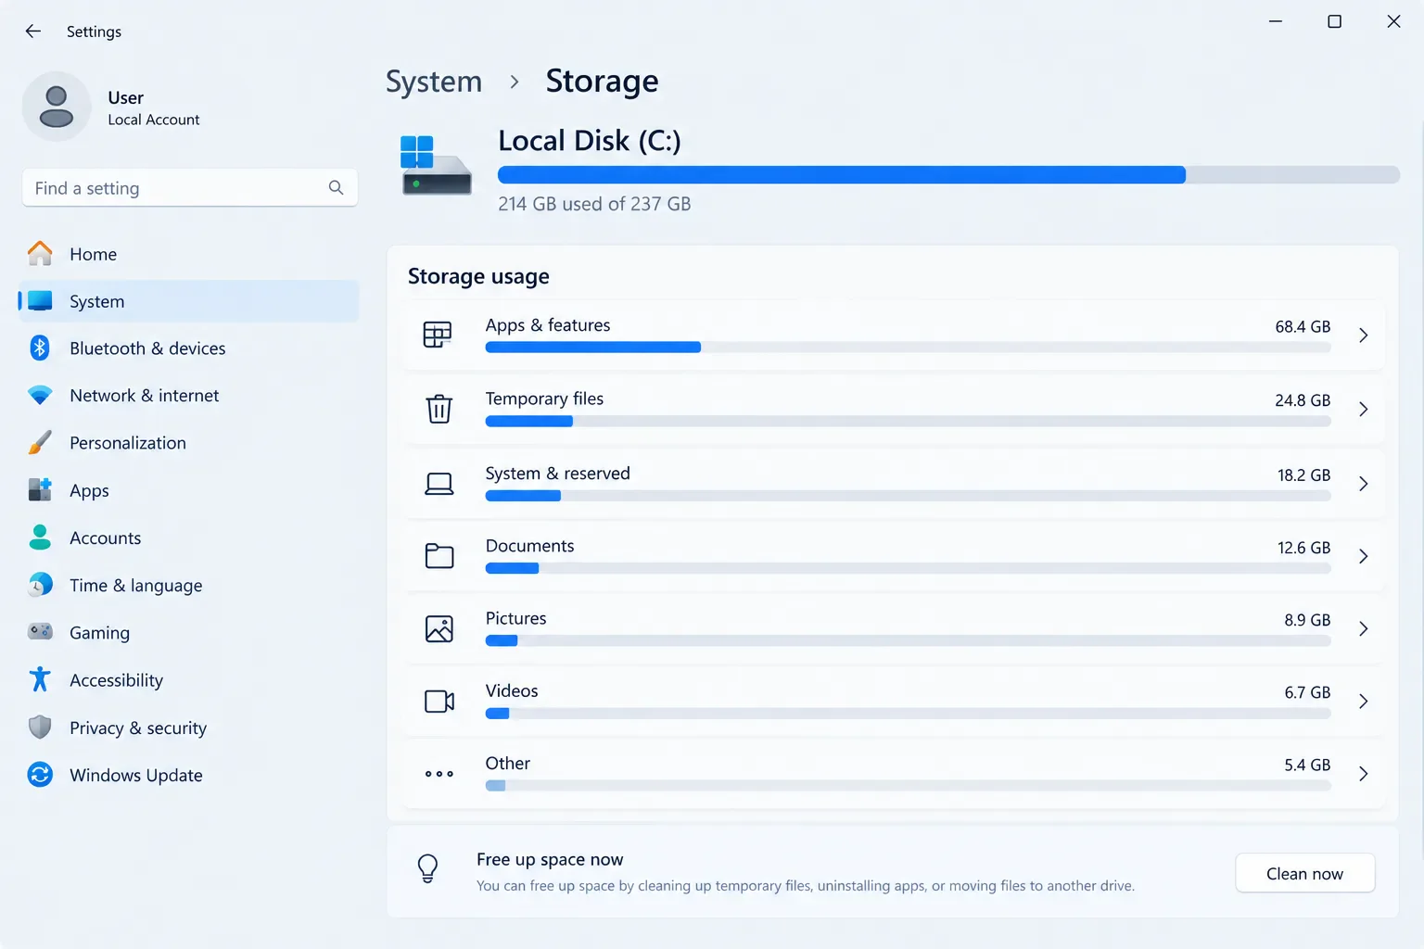Click the Network wifi icon

click(40, 396)
